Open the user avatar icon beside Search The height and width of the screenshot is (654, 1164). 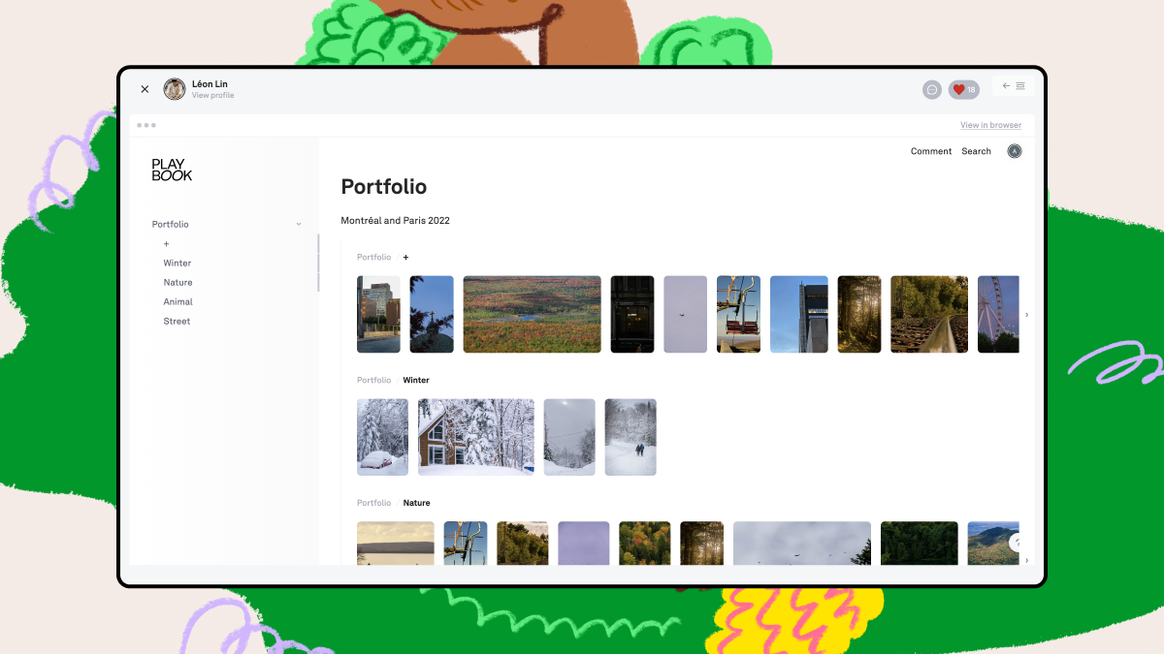coord(1015,151)
